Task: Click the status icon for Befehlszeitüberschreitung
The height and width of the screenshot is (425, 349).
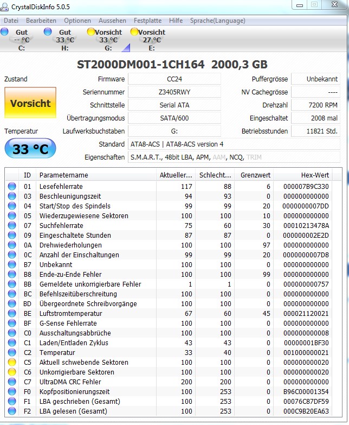Action: click(12, 294)
